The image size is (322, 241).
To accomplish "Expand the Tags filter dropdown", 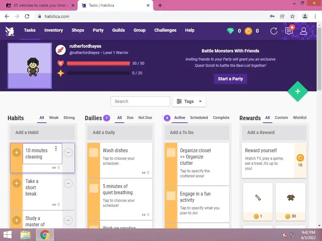I will pos(189,101).
